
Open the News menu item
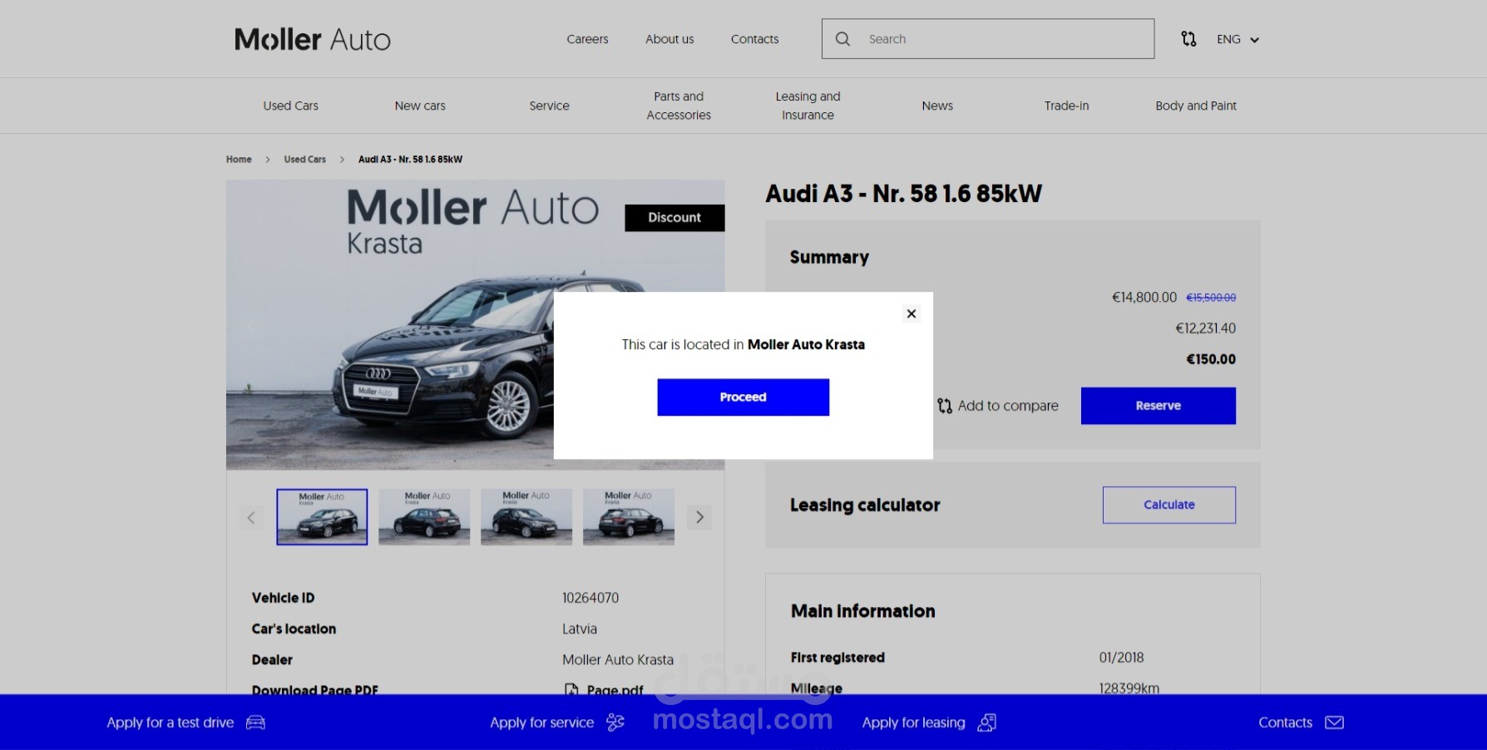(x=937, y=106)
